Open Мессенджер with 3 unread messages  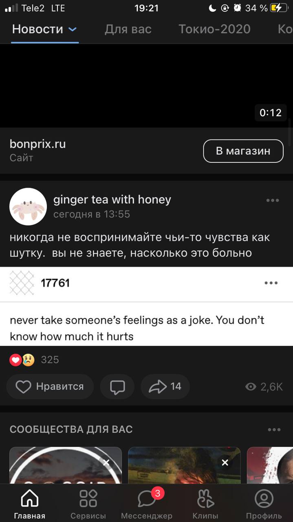(x=147, y=498)
